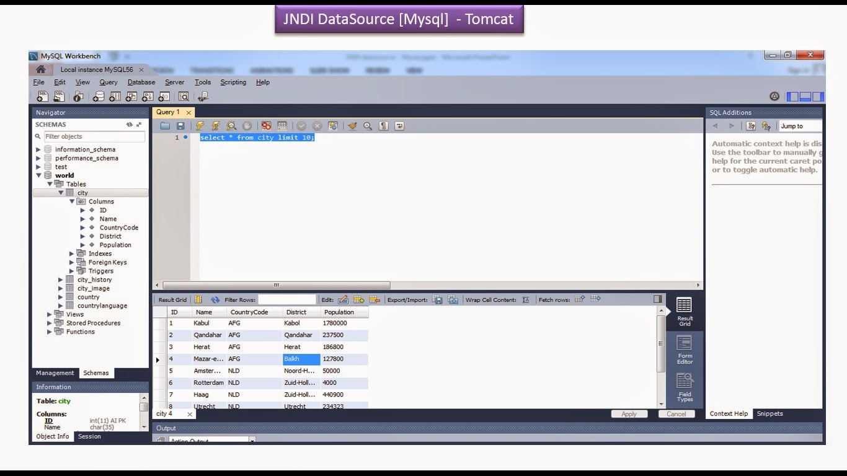The height and width of the screenshot is (476, 847).
Task: Edit current row pencil icon
Action: point(343,299)
